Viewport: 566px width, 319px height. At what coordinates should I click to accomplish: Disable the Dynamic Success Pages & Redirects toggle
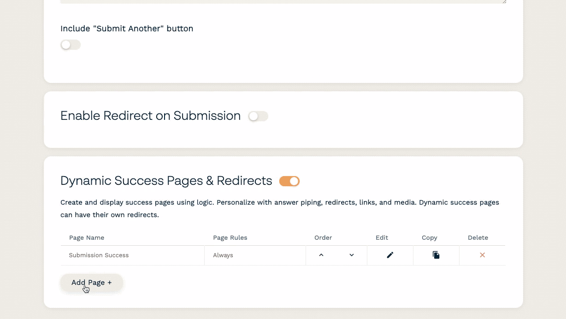(289, 181)
